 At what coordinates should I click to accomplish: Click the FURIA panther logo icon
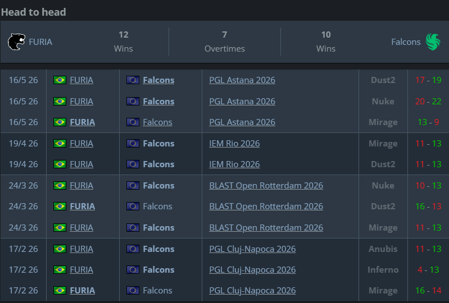[16, 42]
